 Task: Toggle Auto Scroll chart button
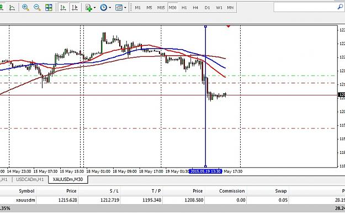[x=63, y=8]
